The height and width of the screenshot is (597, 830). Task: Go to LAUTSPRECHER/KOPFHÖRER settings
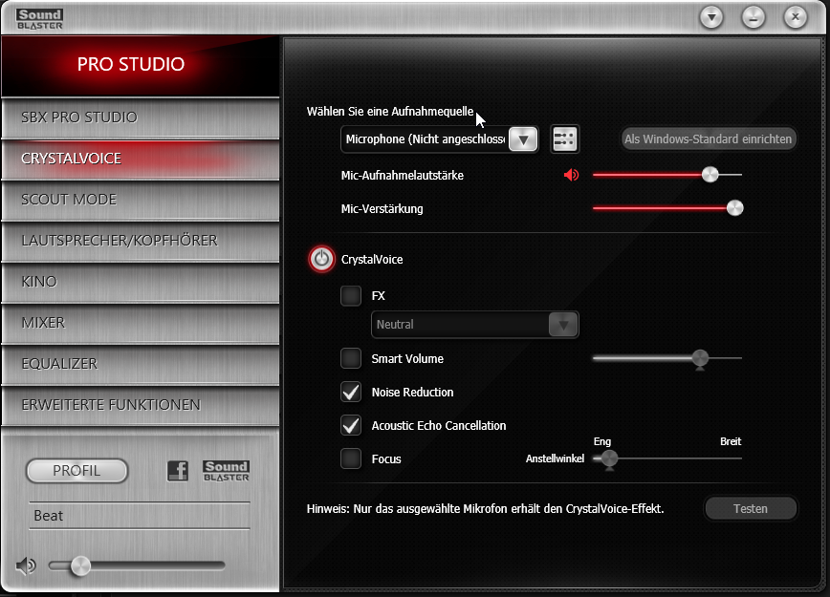click(x=141, y=241)
